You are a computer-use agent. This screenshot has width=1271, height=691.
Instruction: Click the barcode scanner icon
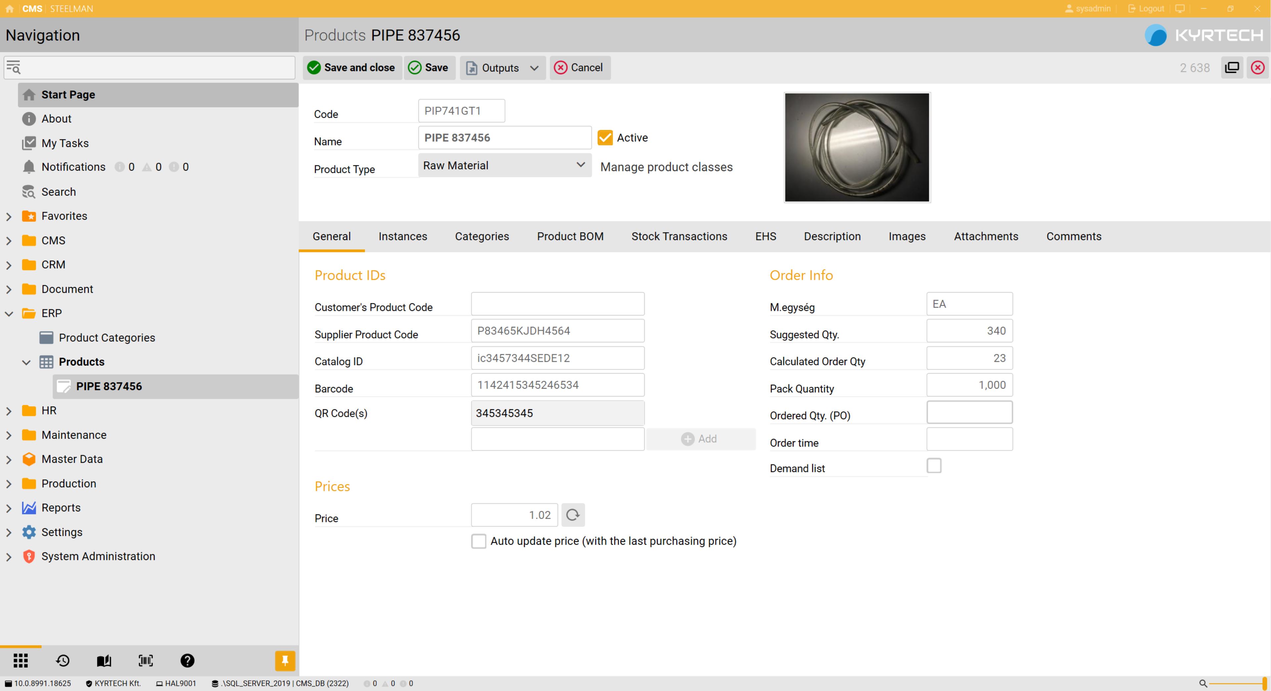(146, 661)
